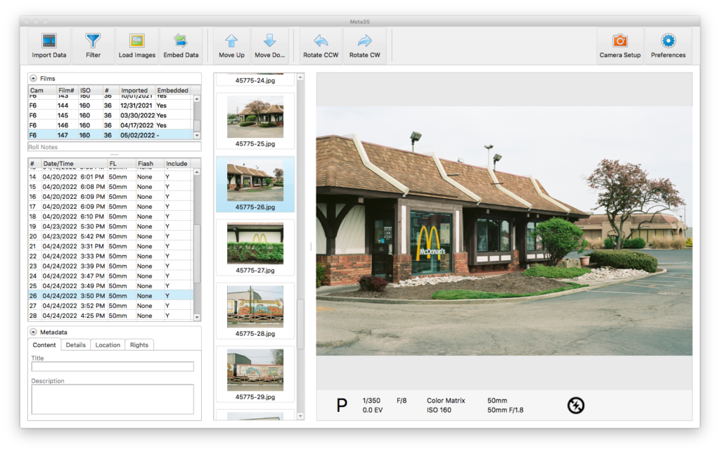The height and width of the screenshot is (452, 720).
Task: Select frame 28 taken at 4:25 PM
Action: (x=110, y=316)
